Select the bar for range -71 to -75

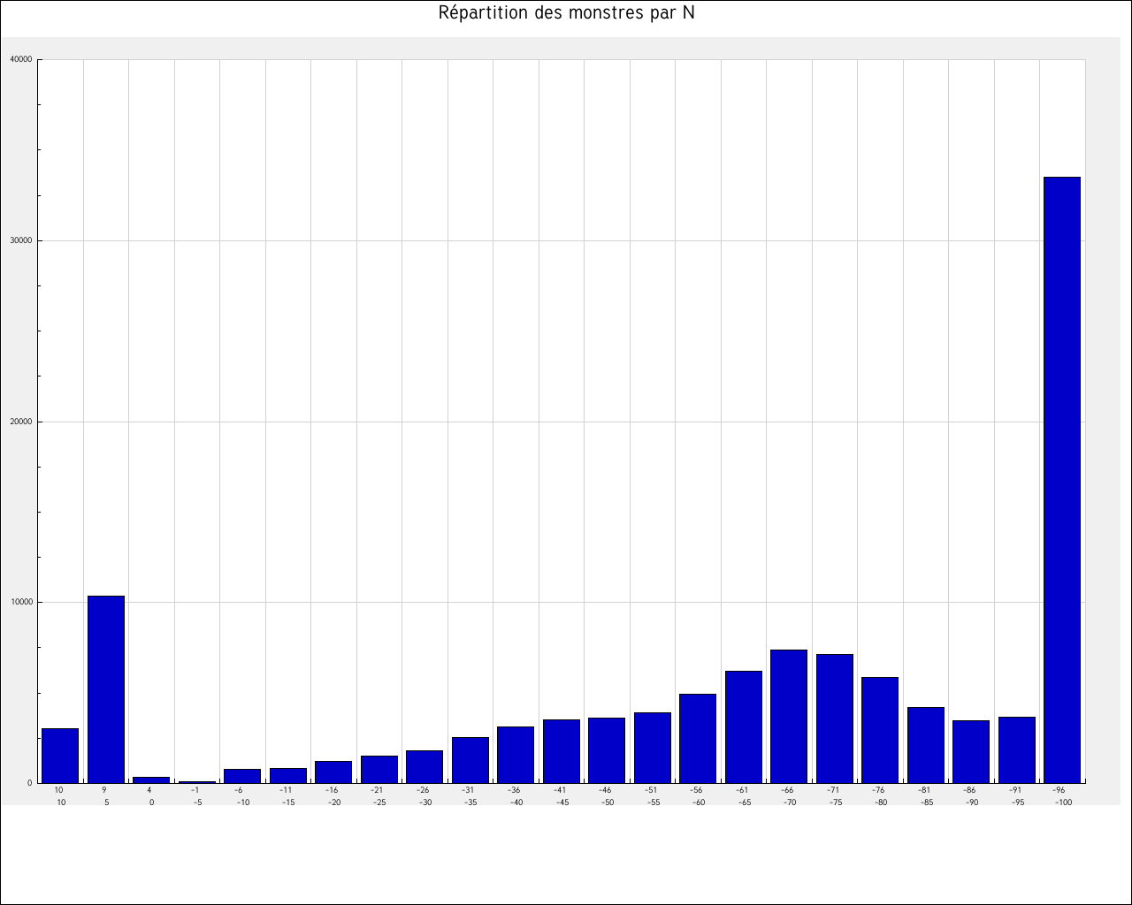point(834,719)
